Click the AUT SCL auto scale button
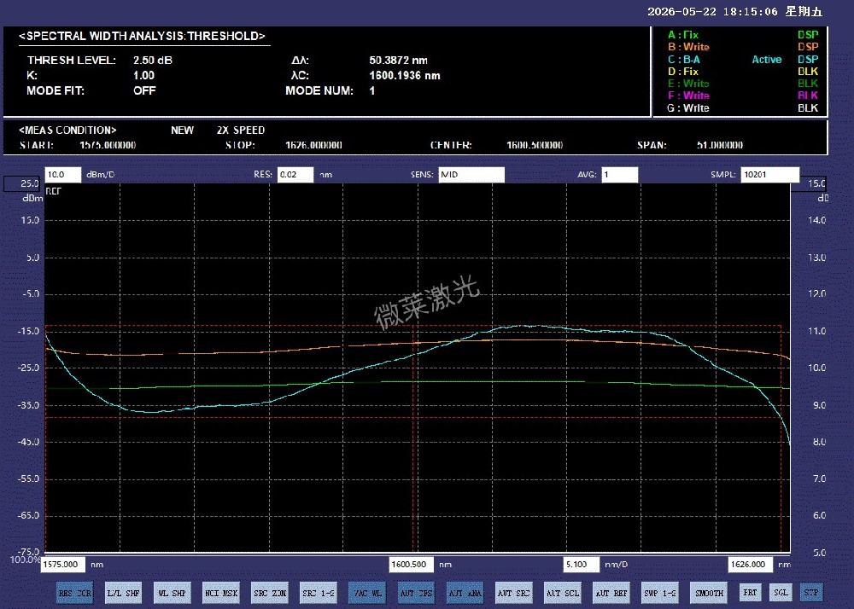The image size is (854, 609). point(563,593)
